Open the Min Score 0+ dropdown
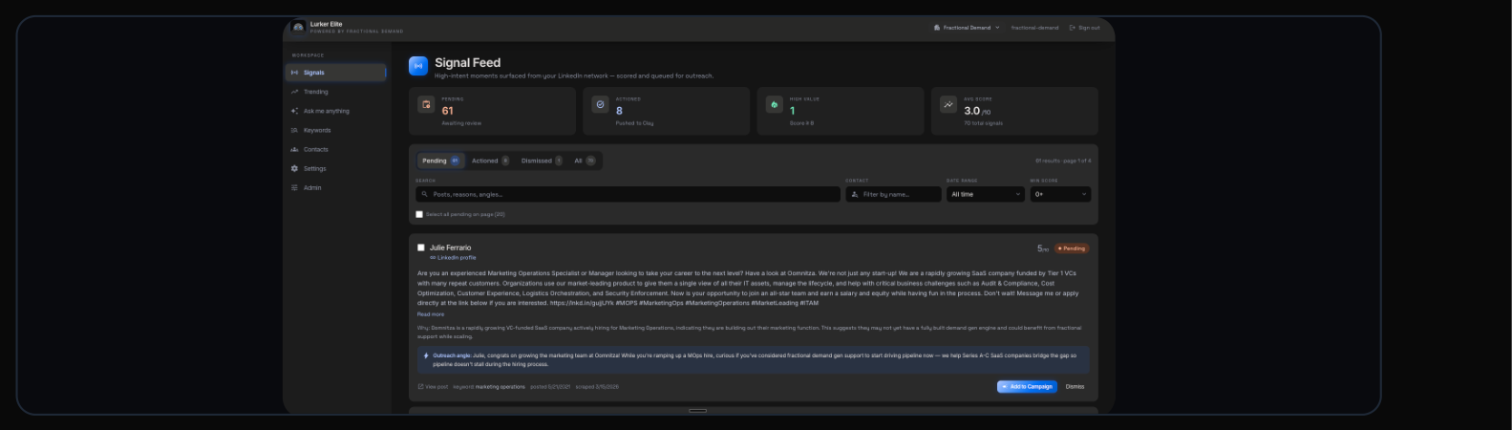Image resolution: width=1512 pixels, height=430 pixels. (1060, 194)
